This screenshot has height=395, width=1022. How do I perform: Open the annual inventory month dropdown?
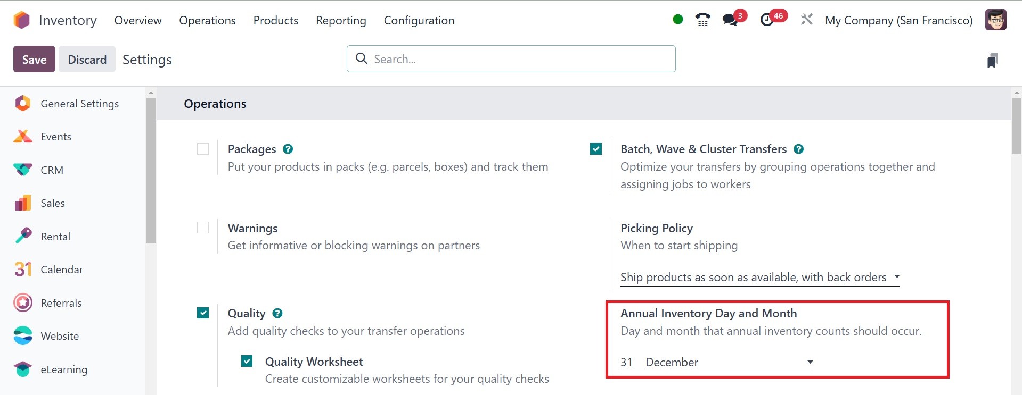coord(729,363)
